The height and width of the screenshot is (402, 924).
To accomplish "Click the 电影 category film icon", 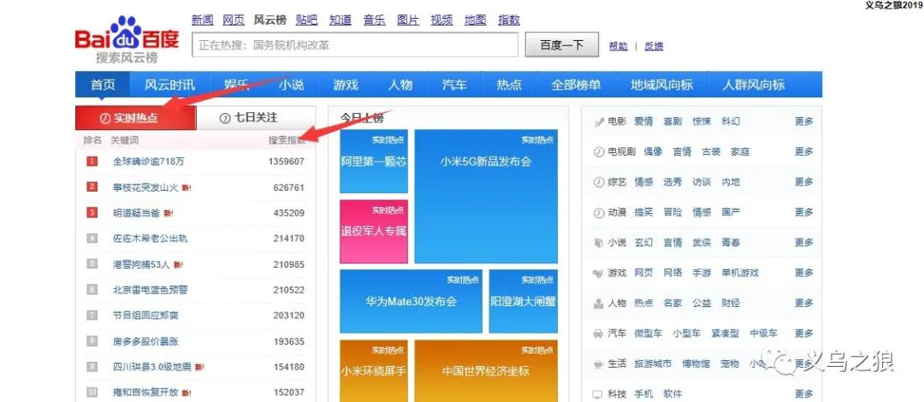I will pyautogui.click(x=599, y=121).
